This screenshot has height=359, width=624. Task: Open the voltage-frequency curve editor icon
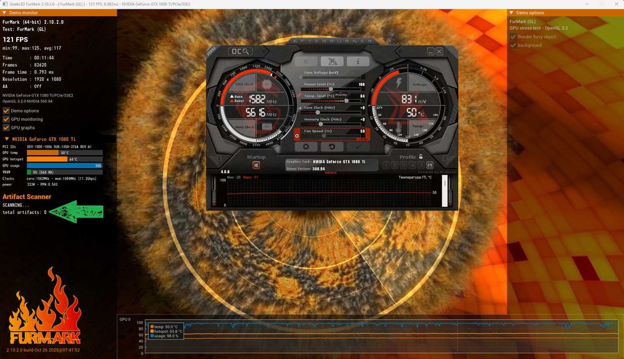click(x=300, y=108)
